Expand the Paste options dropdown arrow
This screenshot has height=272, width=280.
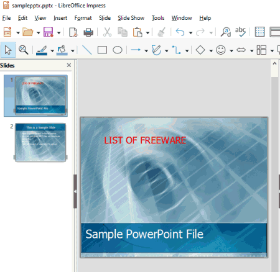coord(147,33)
